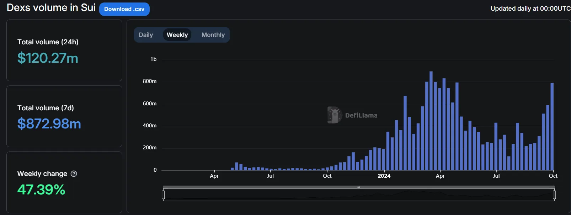Click the Total volume (24h) value $120.27m
571x215 pixels.
tap(48, 58)
